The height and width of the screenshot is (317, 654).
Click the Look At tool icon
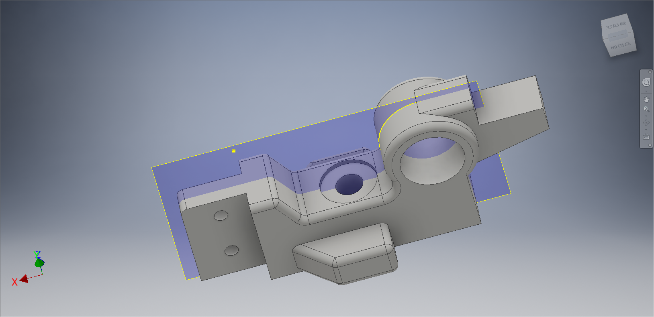pyautogui.click(x=646, y=137)
